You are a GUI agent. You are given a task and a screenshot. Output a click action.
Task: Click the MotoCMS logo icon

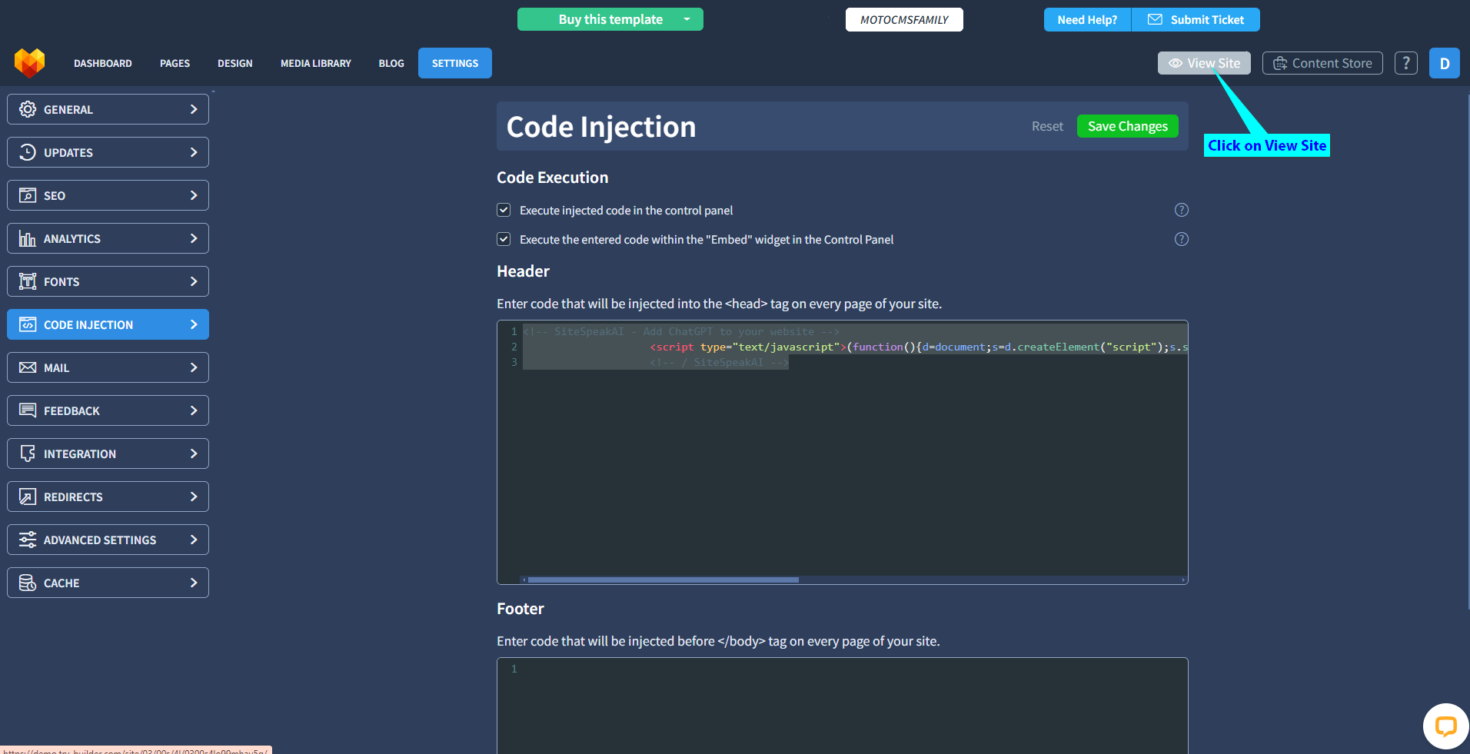[x=29, y=63]
